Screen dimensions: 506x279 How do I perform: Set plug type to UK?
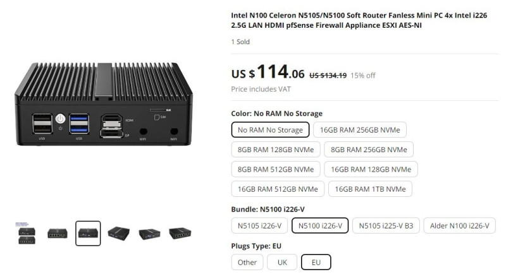(x=282, y=262)
